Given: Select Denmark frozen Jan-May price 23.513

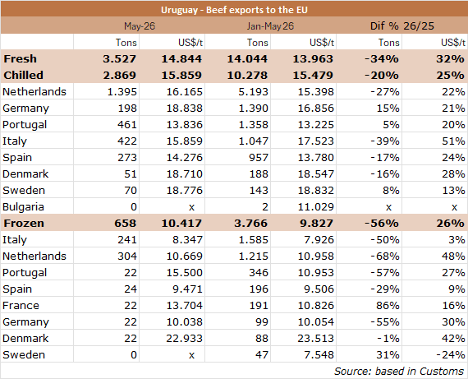Looking at the screenshot, I should tap(316, 338).
